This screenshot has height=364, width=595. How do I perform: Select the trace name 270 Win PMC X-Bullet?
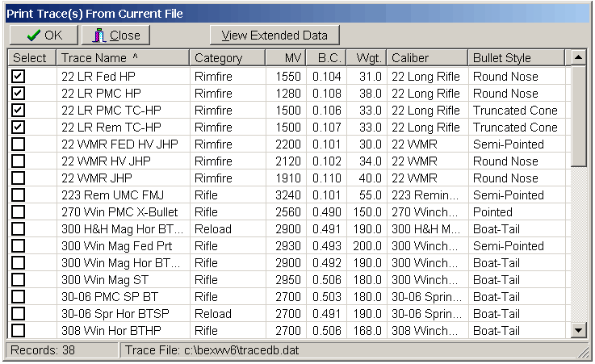(119, 211)
